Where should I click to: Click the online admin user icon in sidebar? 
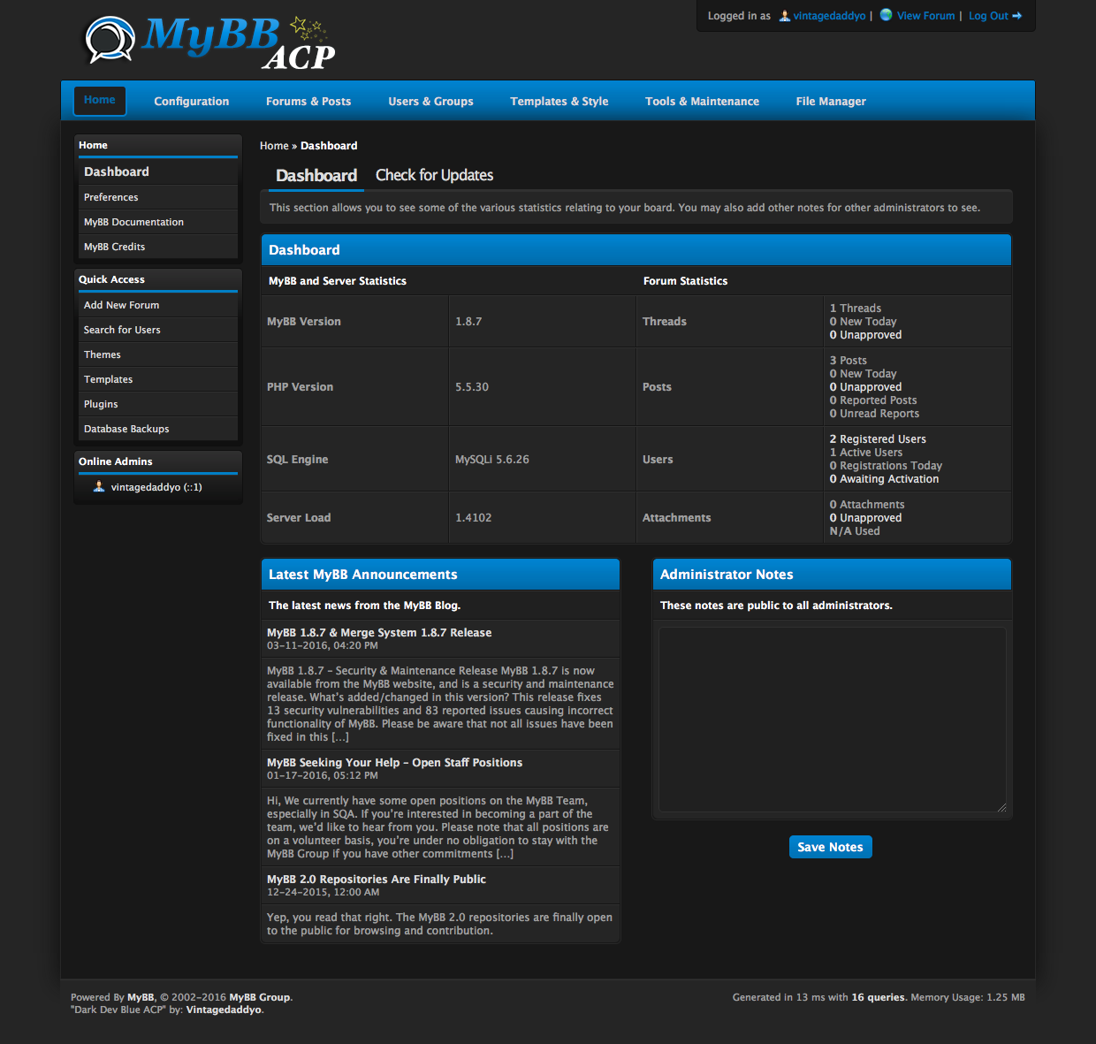pyautogui.click(x=99, y=487)
